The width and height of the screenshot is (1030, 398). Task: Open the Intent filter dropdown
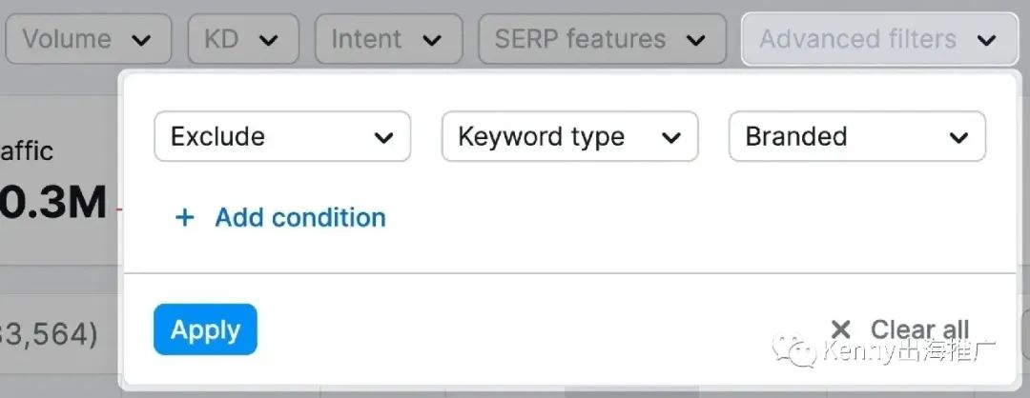coord(389,39)
